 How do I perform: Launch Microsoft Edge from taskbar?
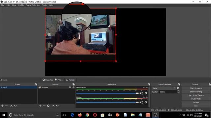point(72,115)
